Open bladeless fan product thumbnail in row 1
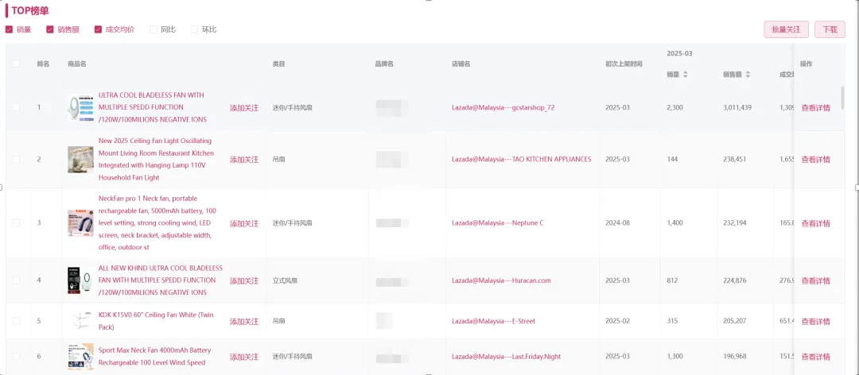The image size is (859, 375). tap(80, 107)
